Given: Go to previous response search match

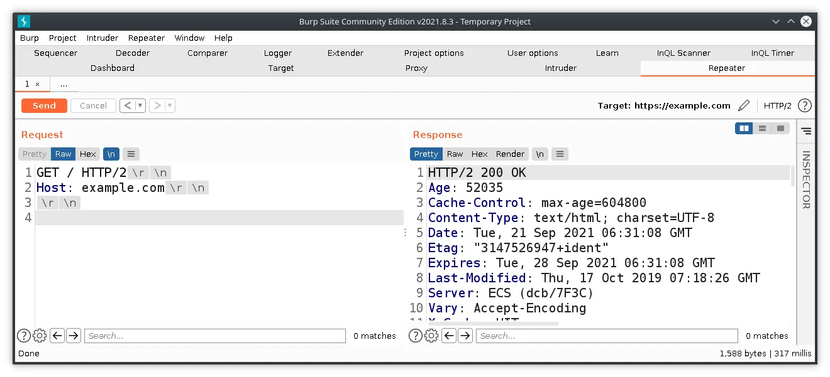Looking at the screenshot, I should (449, 336).
